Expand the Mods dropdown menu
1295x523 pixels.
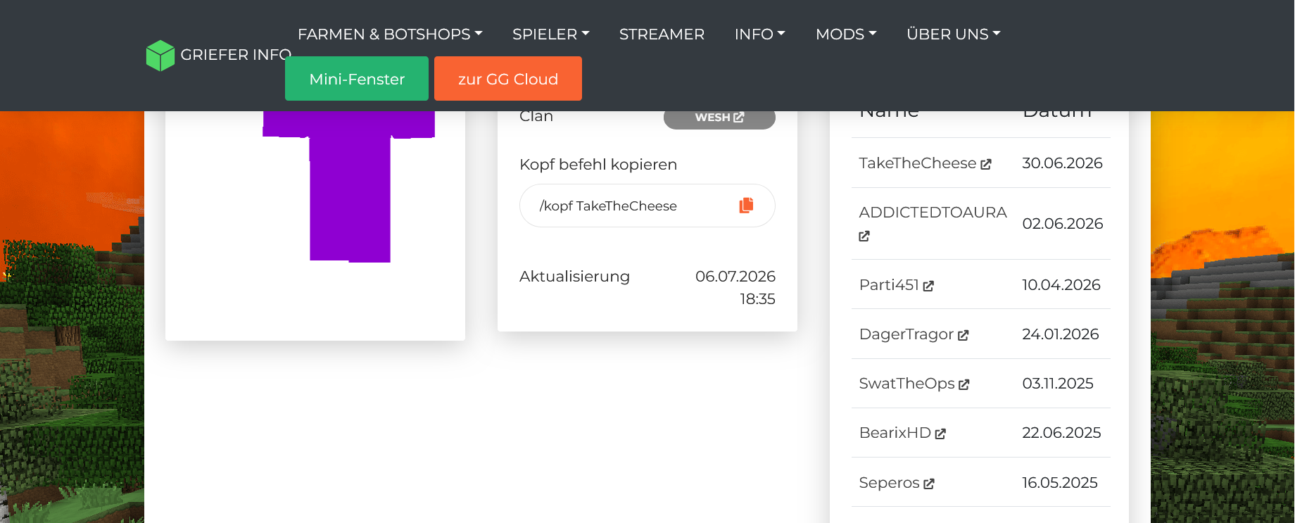846,34
